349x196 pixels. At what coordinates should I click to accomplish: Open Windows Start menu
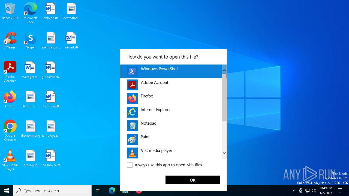(7, 191)
